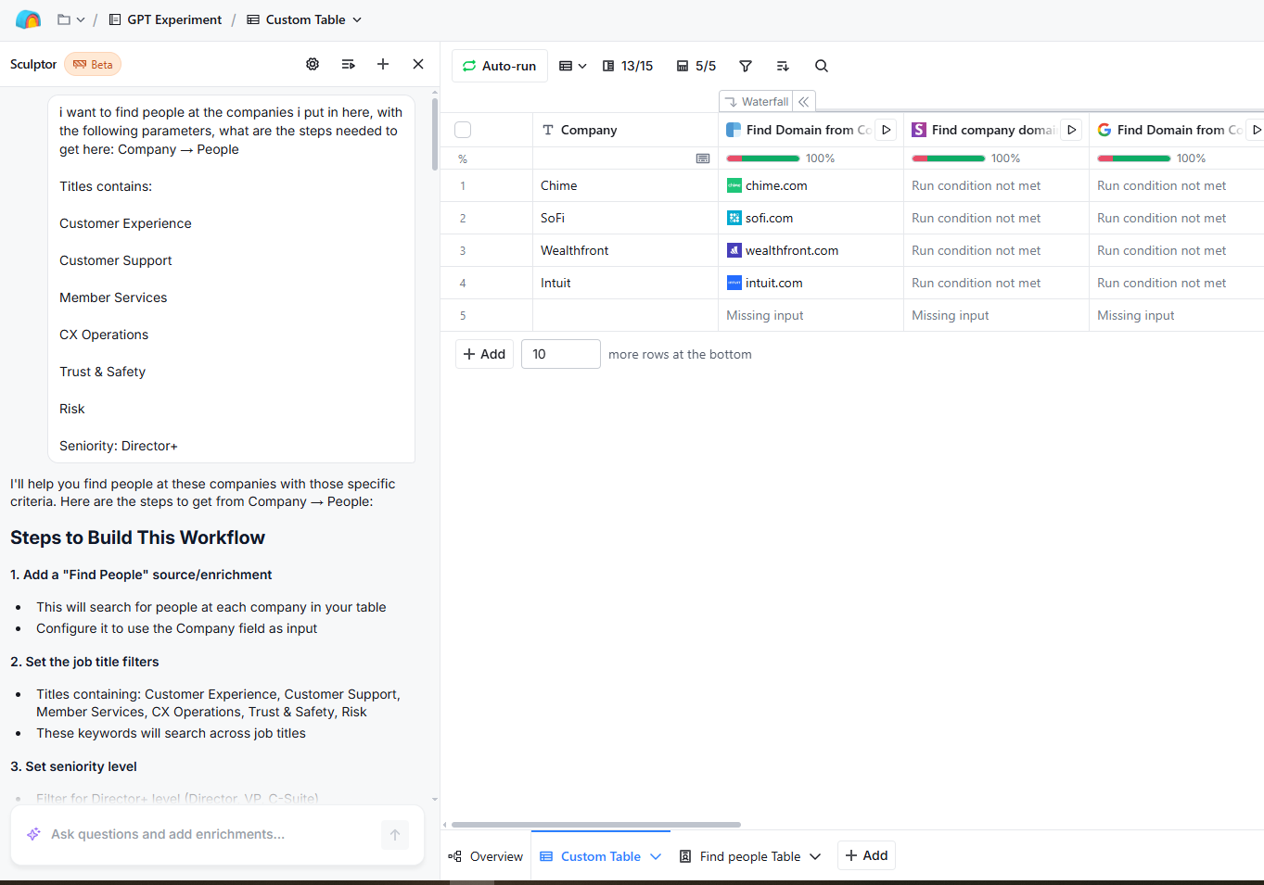This screenshot has height=885, width=1264.
Task: Open the 13/15 columns visibility control
Action: click(628, 66)
